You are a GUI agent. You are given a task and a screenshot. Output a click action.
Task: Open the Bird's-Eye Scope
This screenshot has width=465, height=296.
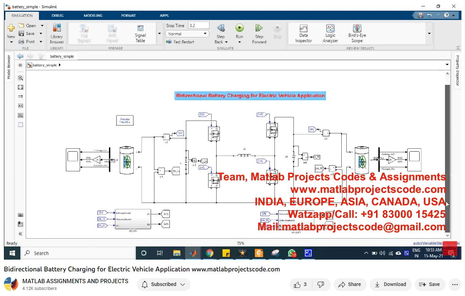tap(357, 34)
